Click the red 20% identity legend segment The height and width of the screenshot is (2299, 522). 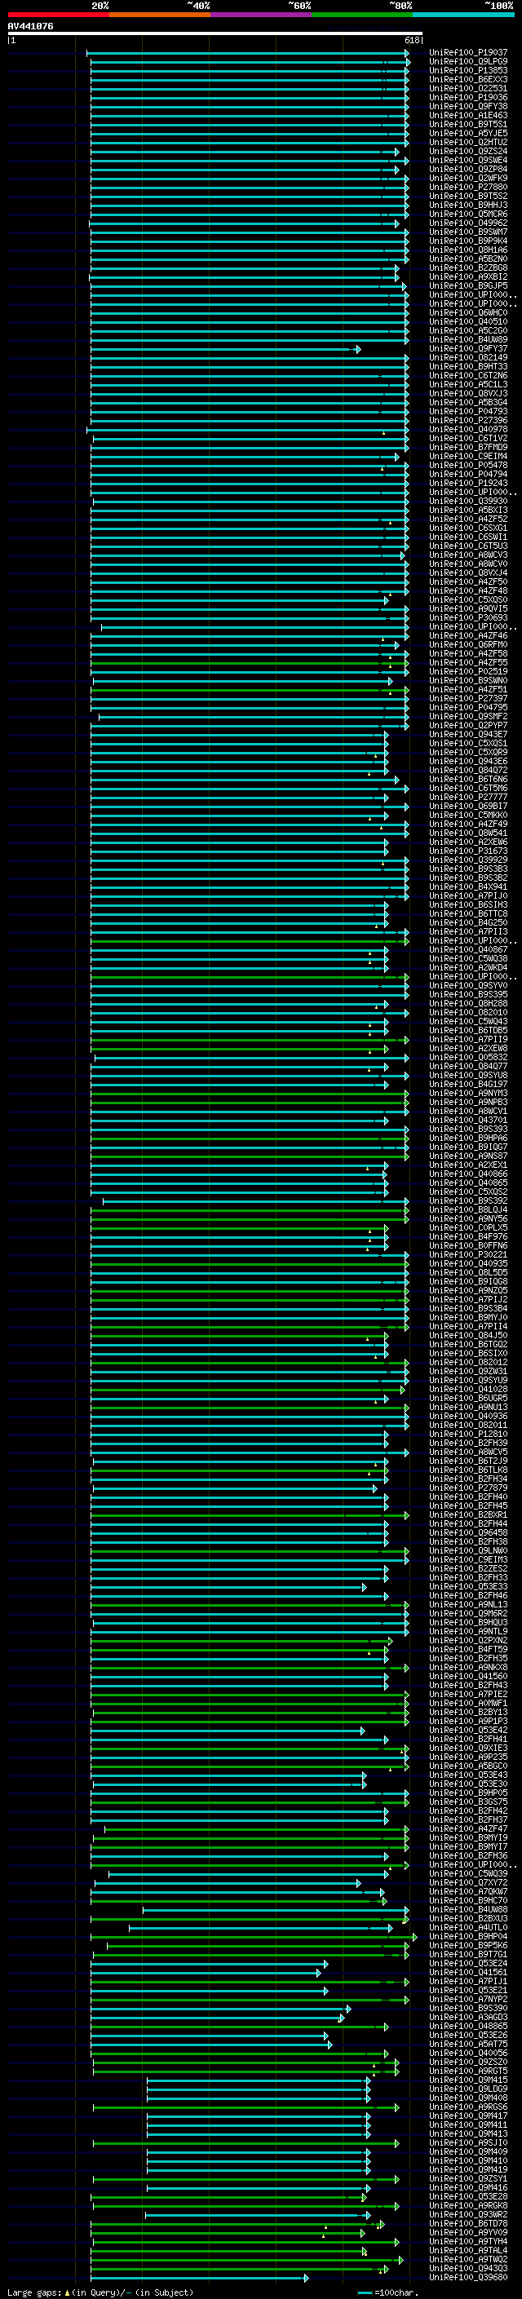pos(58,15)
